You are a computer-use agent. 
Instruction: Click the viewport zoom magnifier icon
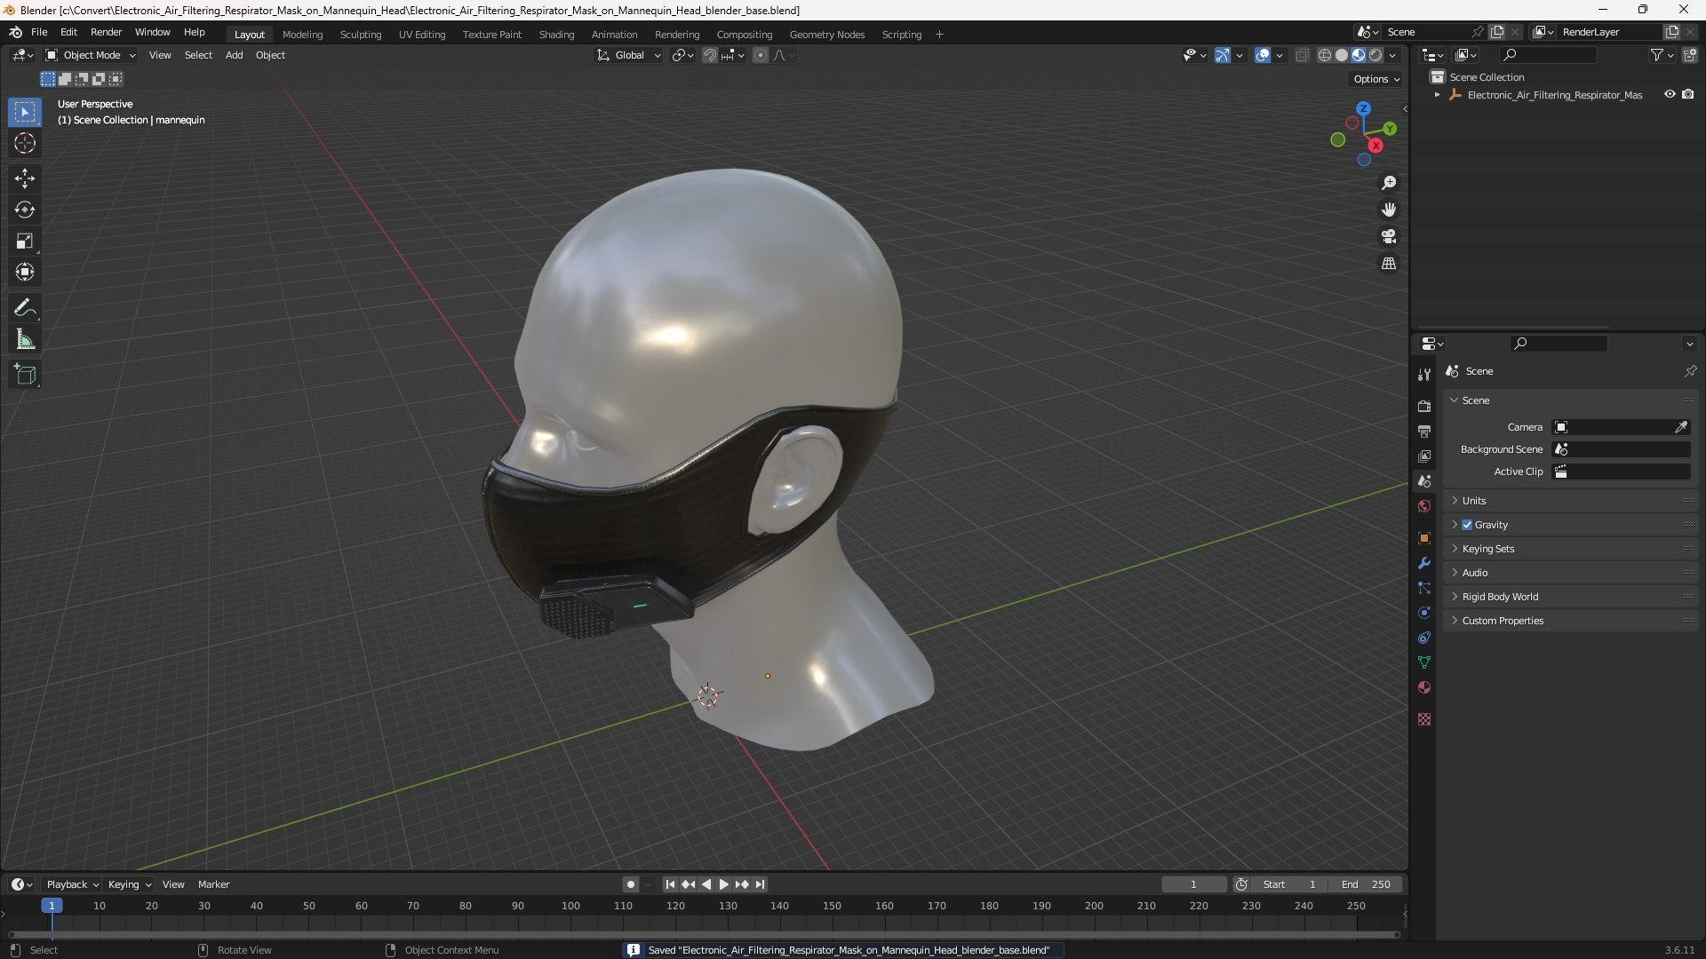tap(1389, 183)
